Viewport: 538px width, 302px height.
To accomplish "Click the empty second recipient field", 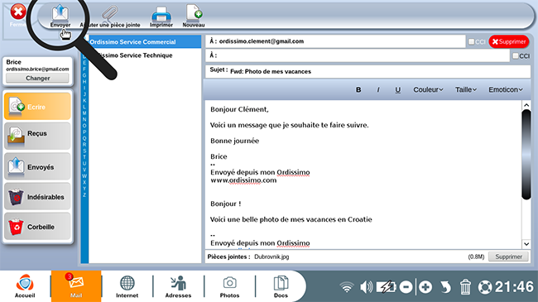I will point(358,55).
